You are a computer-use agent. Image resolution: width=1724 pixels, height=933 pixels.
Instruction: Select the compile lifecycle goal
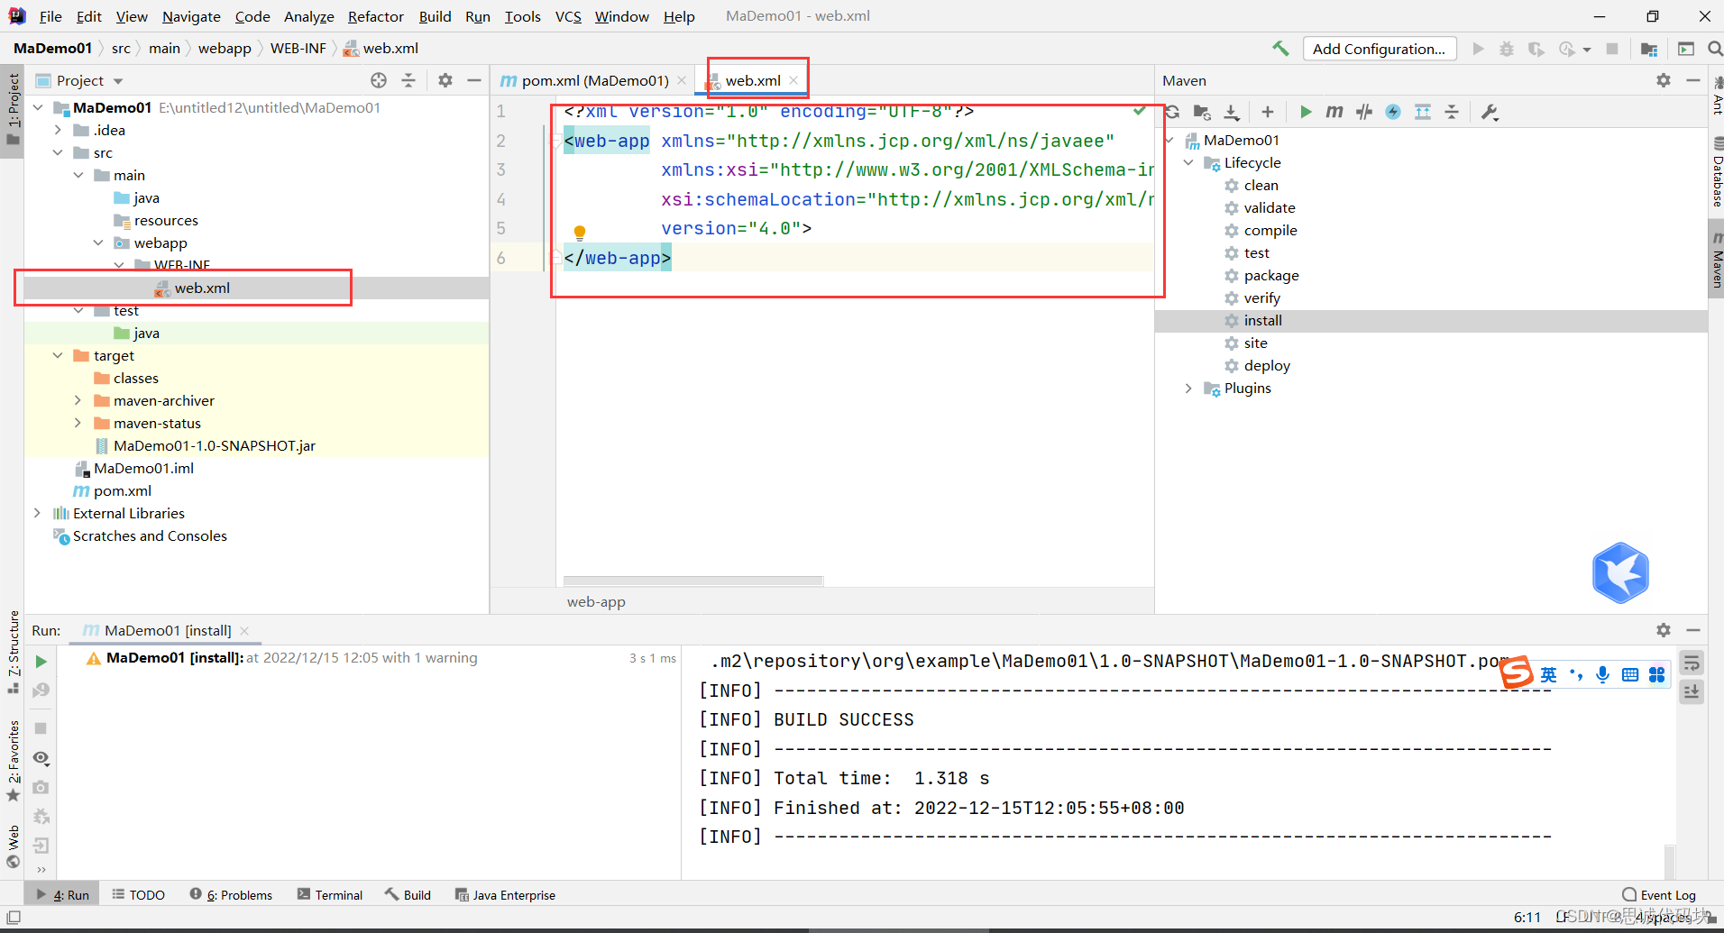pos(1270,230)
